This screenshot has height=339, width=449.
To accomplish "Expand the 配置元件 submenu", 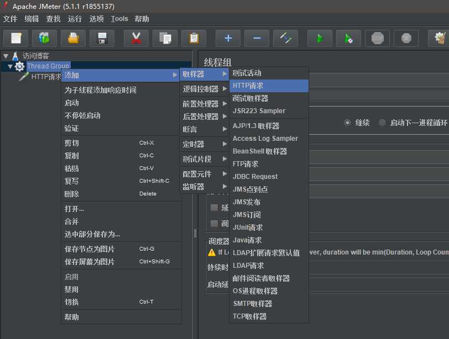I will point(204,174).
